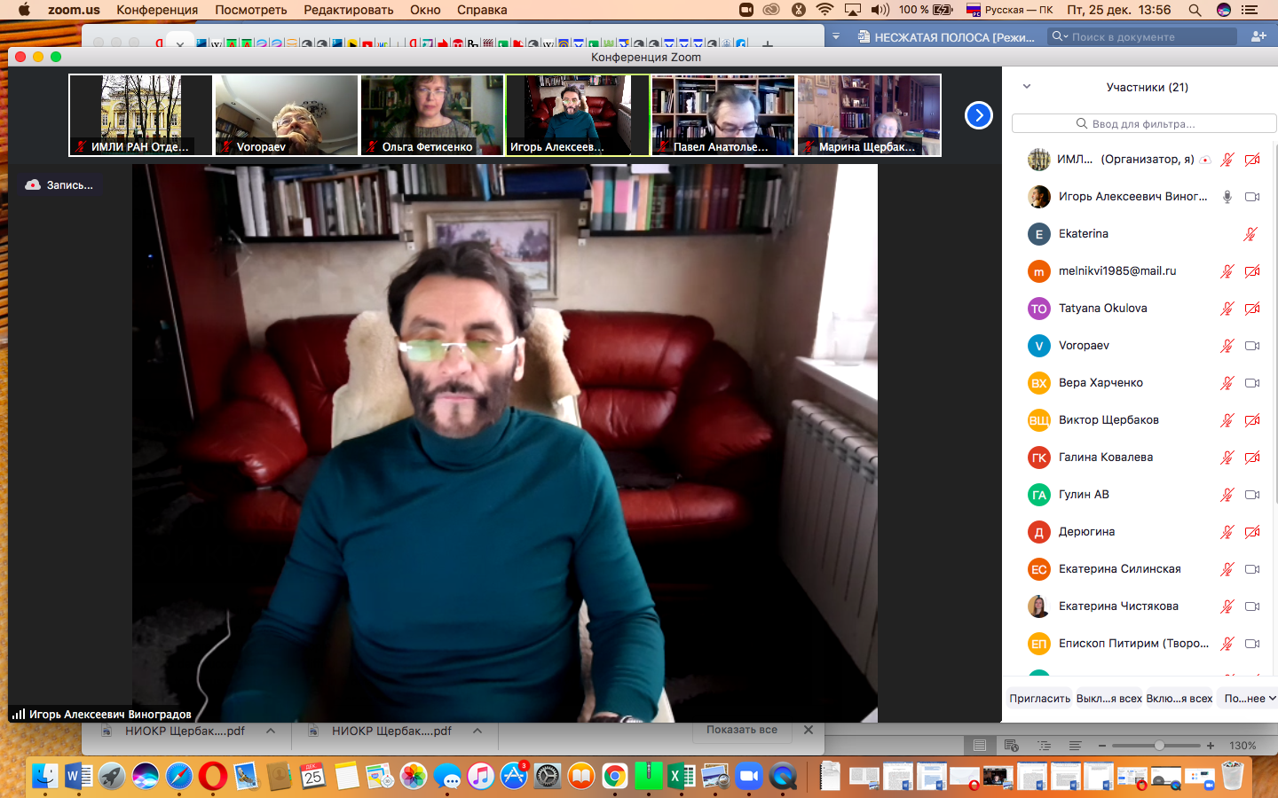Click the Chrome icon in the Dock
The width and height of the screenshot is (1278, 798).
614,777
